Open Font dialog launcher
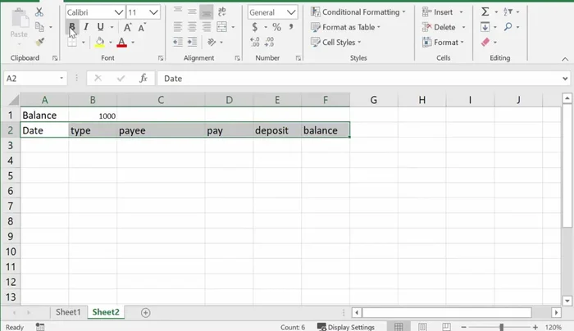 pos(161,58)
